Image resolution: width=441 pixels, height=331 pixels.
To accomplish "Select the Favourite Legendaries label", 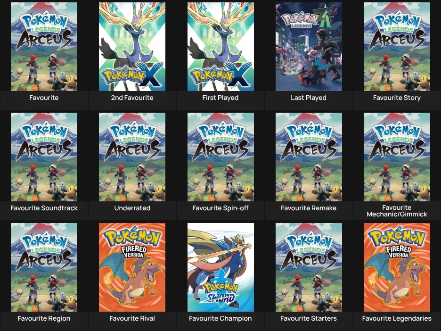I will (397, 318).
